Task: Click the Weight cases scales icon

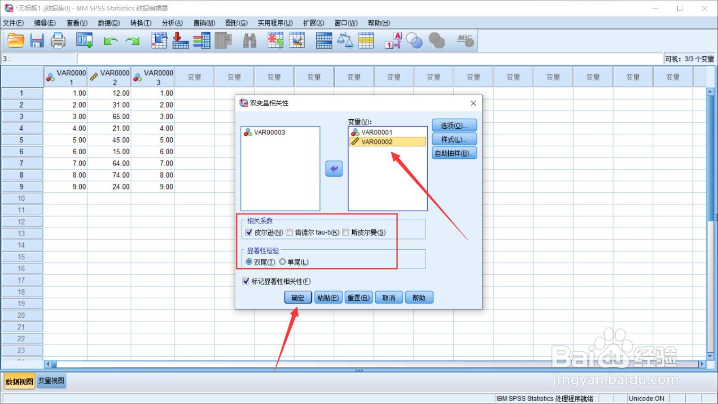Action: 345,40
